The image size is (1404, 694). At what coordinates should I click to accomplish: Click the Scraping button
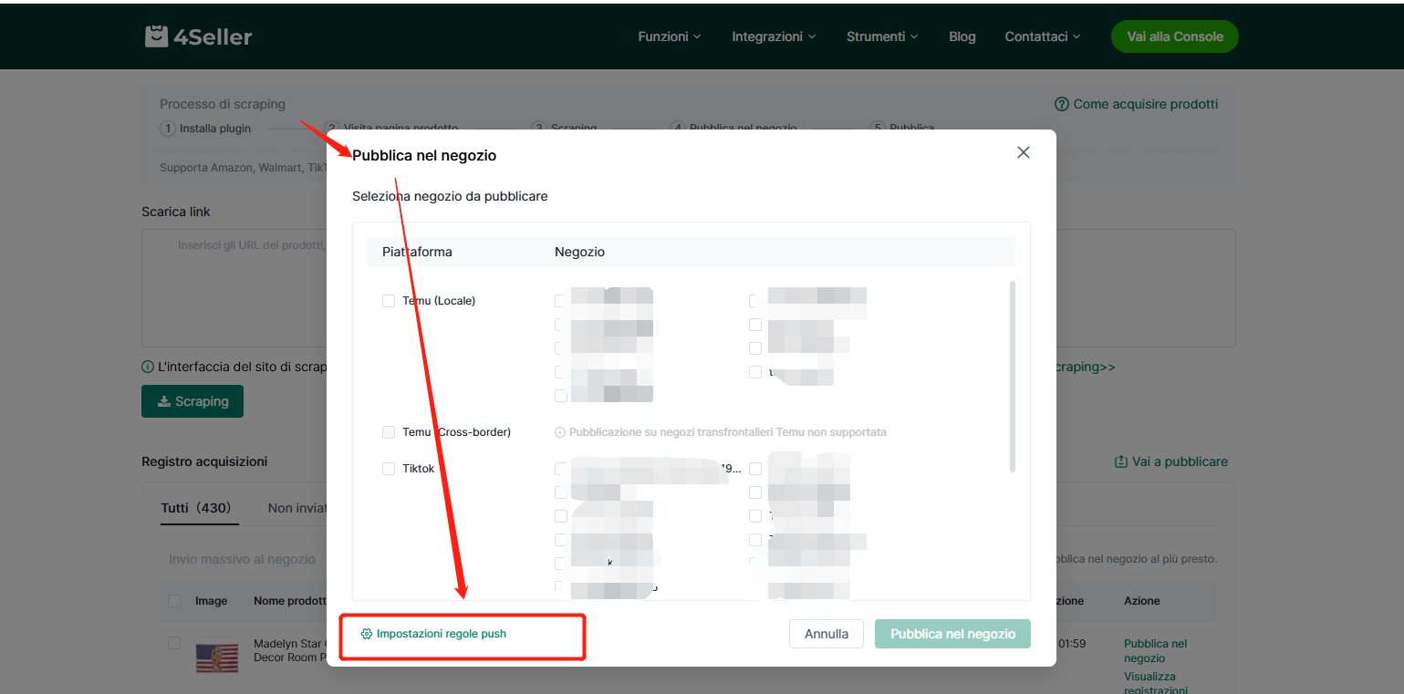192,401
